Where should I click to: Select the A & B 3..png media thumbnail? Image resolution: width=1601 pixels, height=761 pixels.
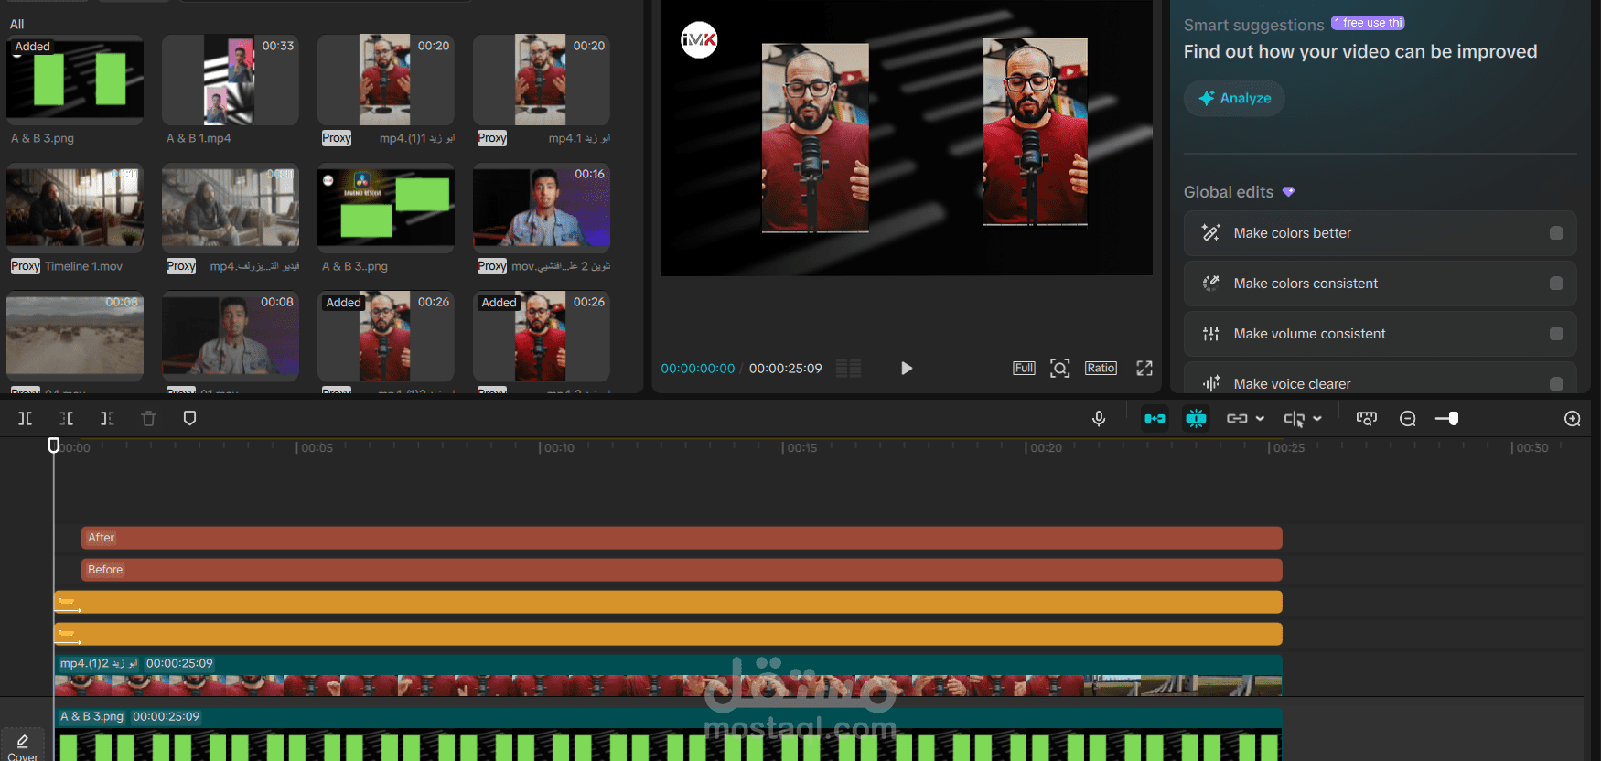coord(386,208)
